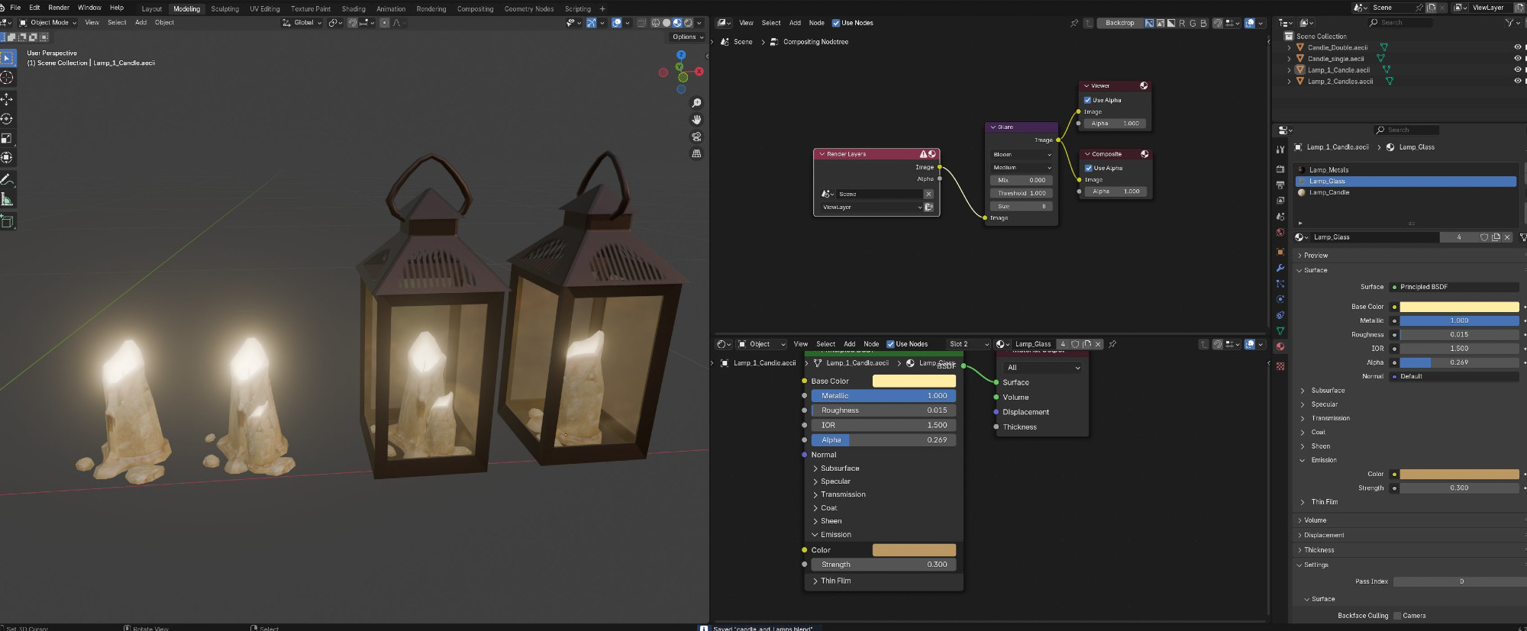The width and height of the screenshot is (1527, 631).
Task: Switch perspective/orthographic grid icon in viewport
Action: (696, 153)
